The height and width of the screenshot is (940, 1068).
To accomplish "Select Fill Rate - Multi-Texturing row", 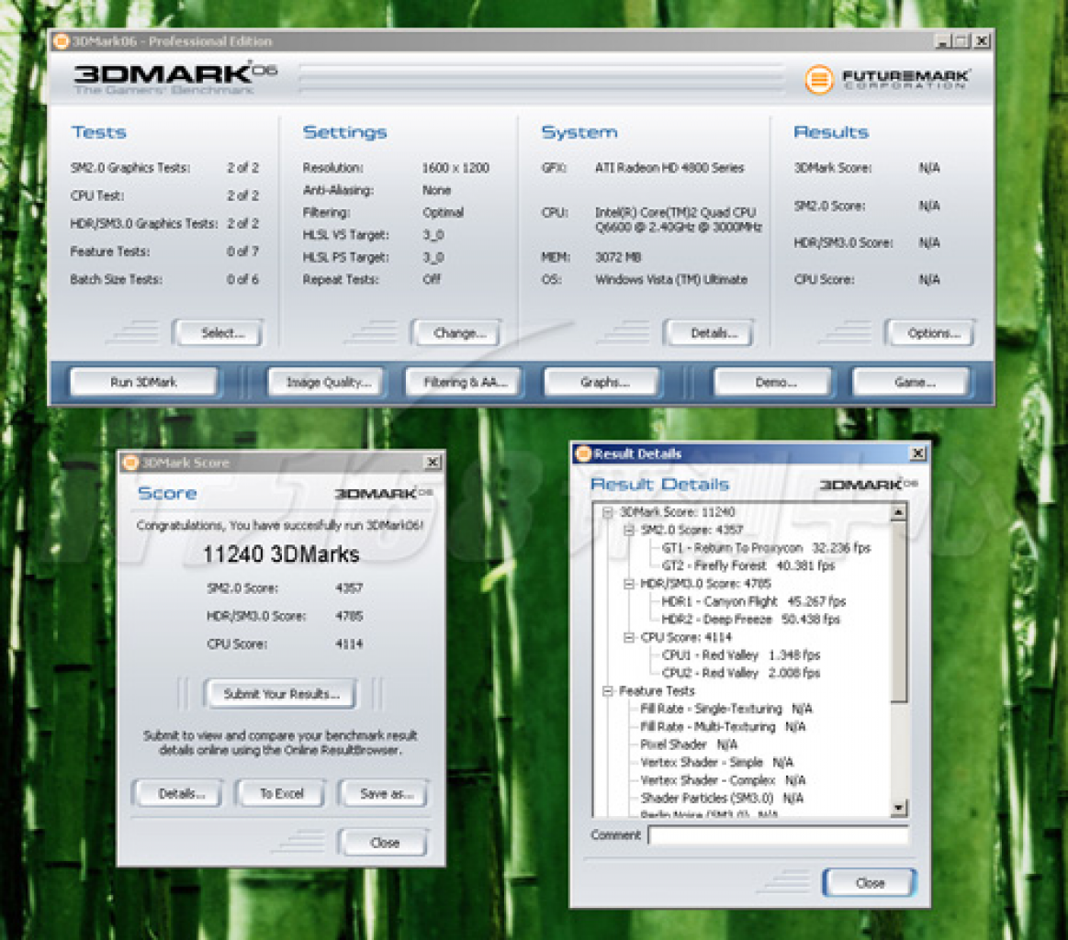I will (723, 727).
